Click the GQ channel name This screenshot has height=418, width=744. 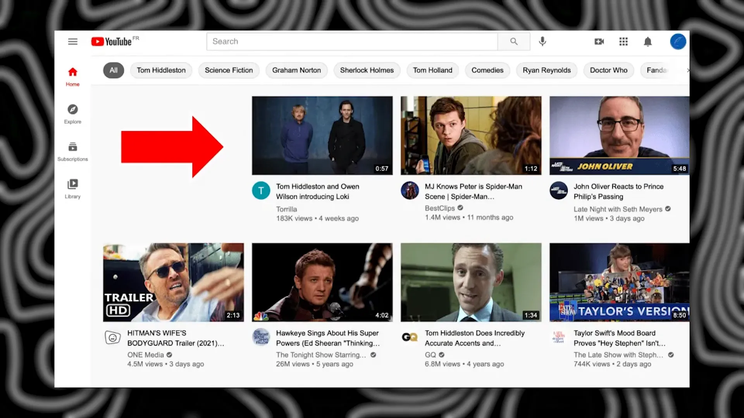coord(430,355)
